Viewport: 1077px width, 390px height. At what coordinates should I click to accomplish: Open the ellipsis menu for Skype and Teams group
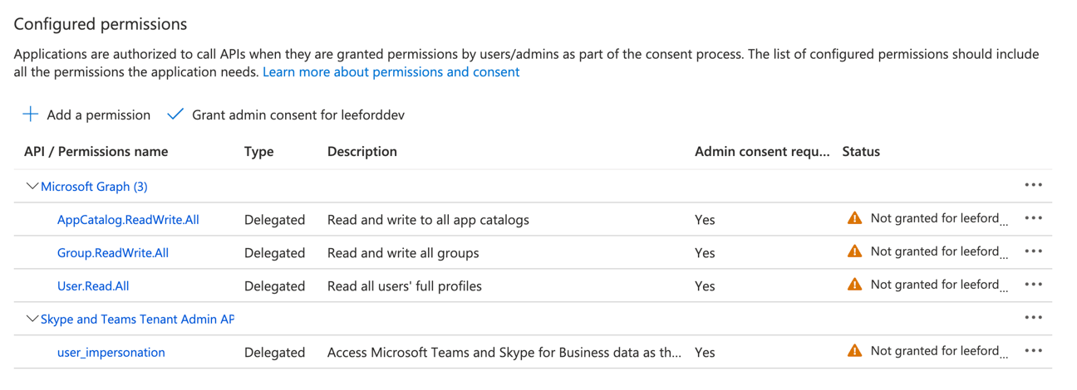pyautogui.click(x=1033, y=318)
